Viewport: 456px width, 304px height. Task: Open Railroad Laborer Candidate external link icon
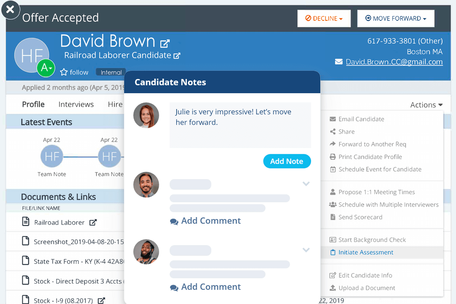tap(177, 56)
